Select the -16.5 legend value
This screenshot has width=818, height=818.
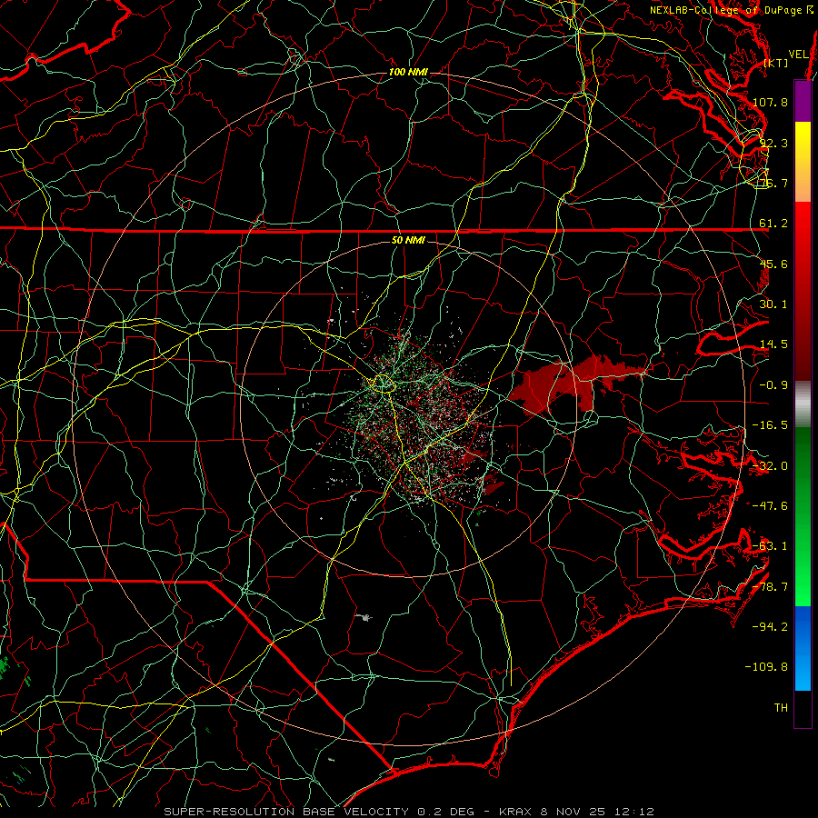771,425
